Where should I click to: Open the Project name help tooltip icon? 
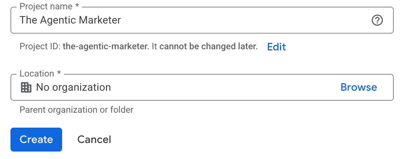coord(377,20)
